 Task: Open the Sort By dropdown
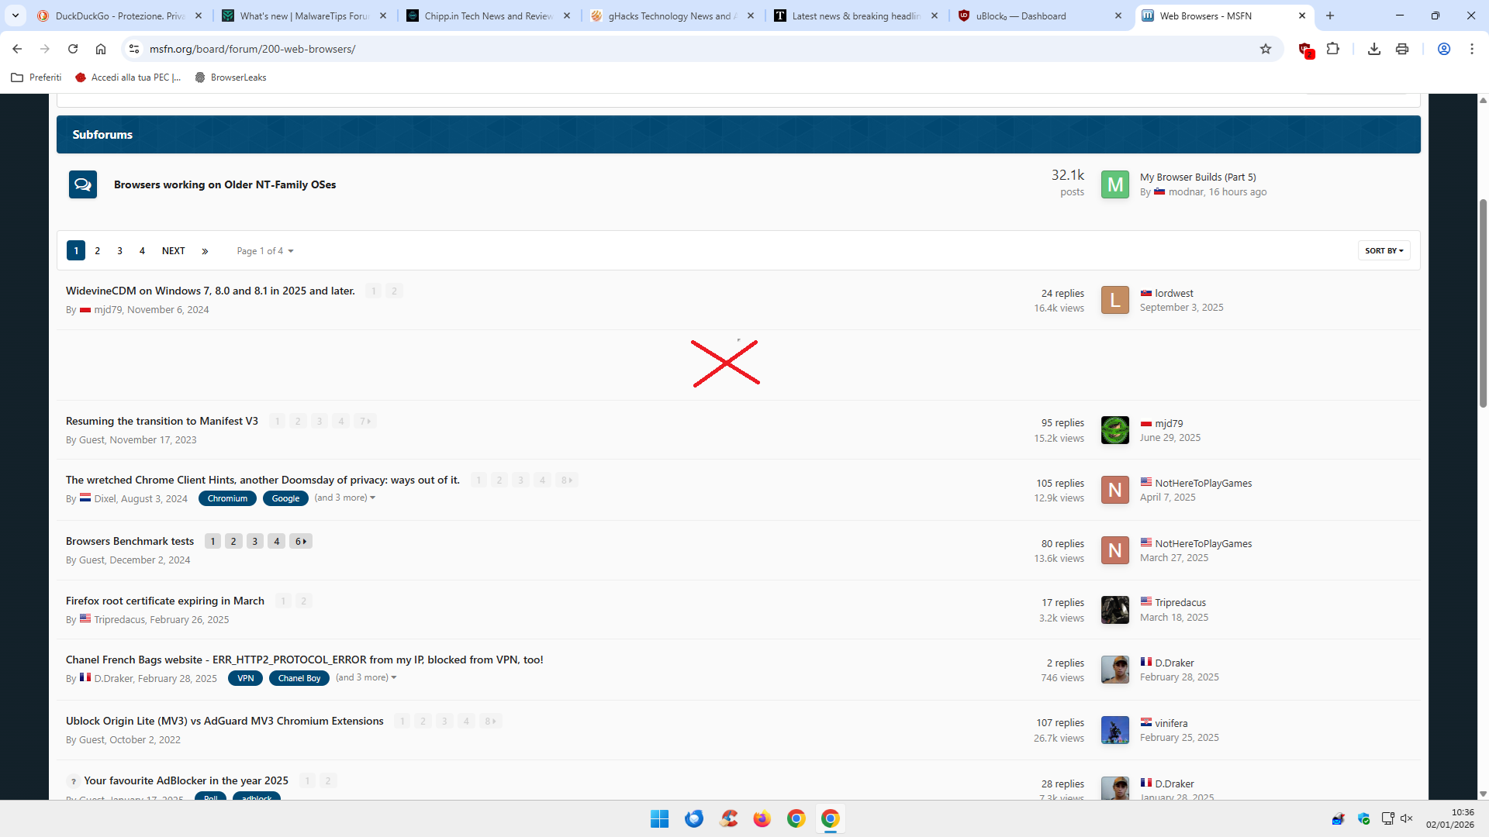pos(1384,251)
